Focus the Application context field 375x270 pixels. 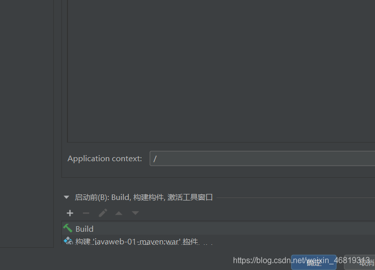click(262, 159)
